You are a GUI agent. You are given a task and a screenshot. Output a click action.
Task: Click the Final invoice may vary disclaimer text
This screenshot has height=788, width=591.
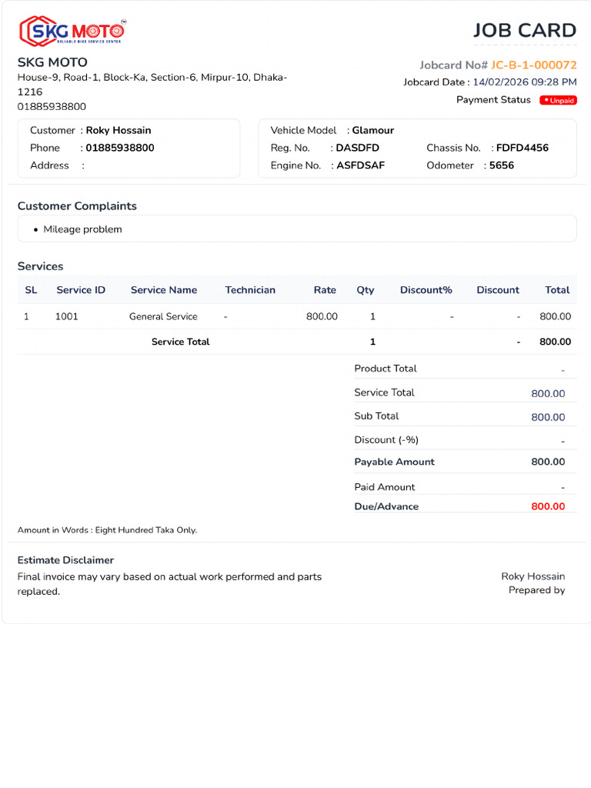click(x=169, y=584)
